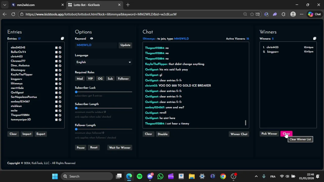Remove stableun with the minus icon
The image size is (324, 182).
point(56,106)
